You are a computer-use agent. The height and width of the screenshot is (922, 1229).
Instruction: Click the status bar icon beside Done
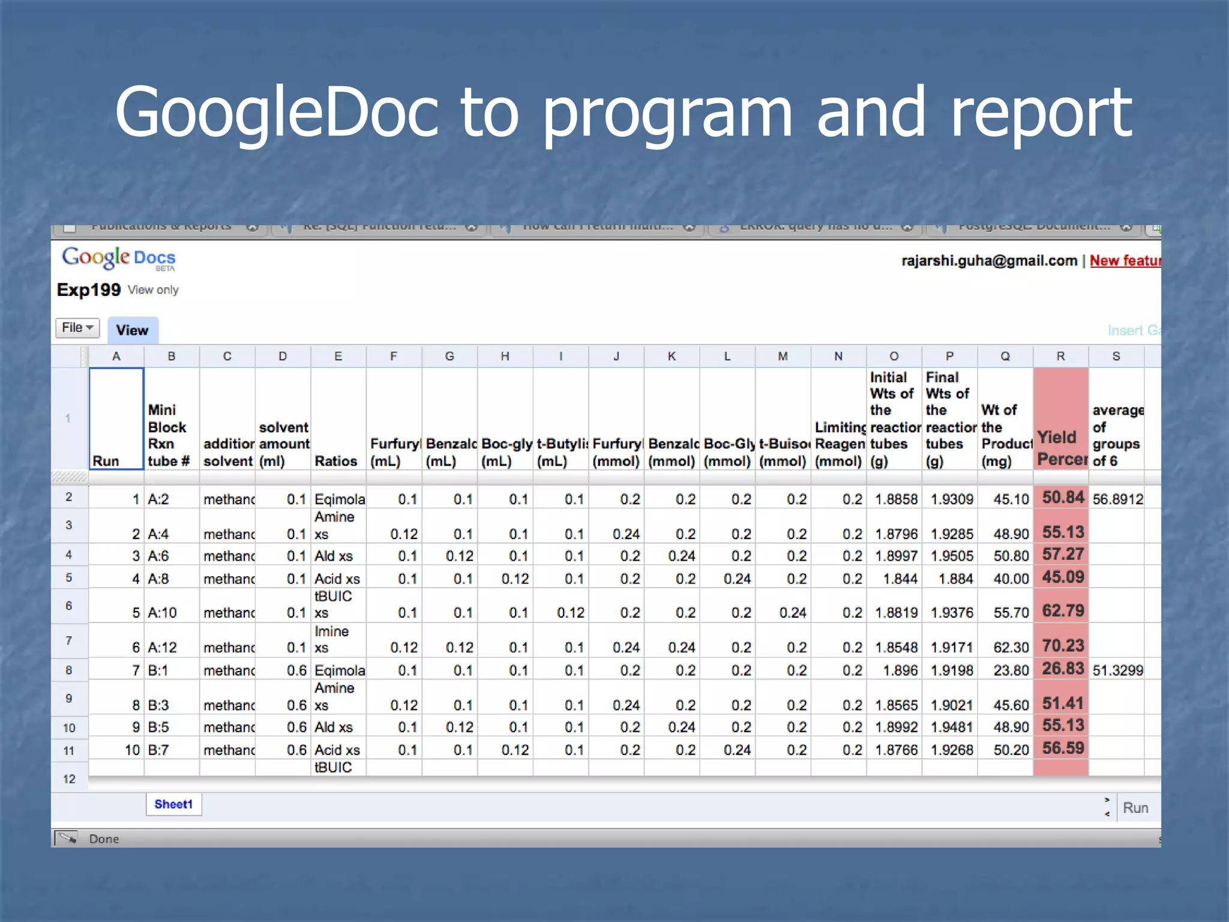66,838
